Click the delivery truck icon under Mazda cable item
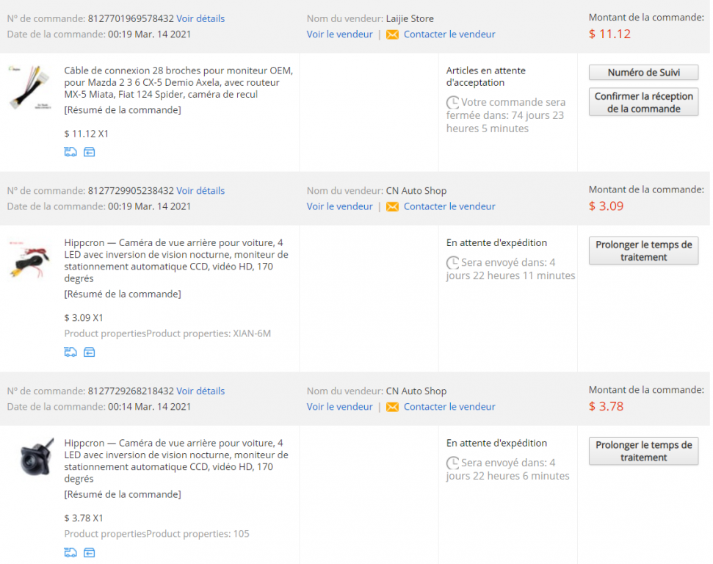The image size is (713, 564). pyautogui.click(x=70, y=152)
